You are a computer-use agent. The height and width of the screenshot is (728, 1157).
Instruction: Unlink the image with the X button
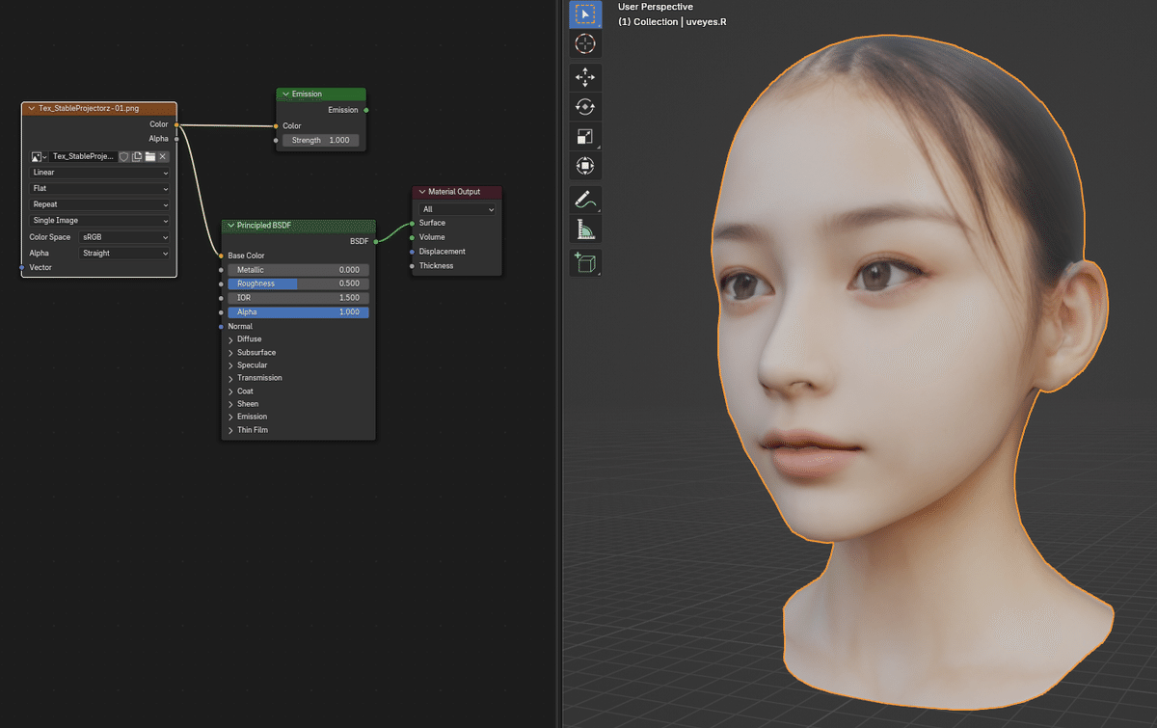(x=162, y=156)
